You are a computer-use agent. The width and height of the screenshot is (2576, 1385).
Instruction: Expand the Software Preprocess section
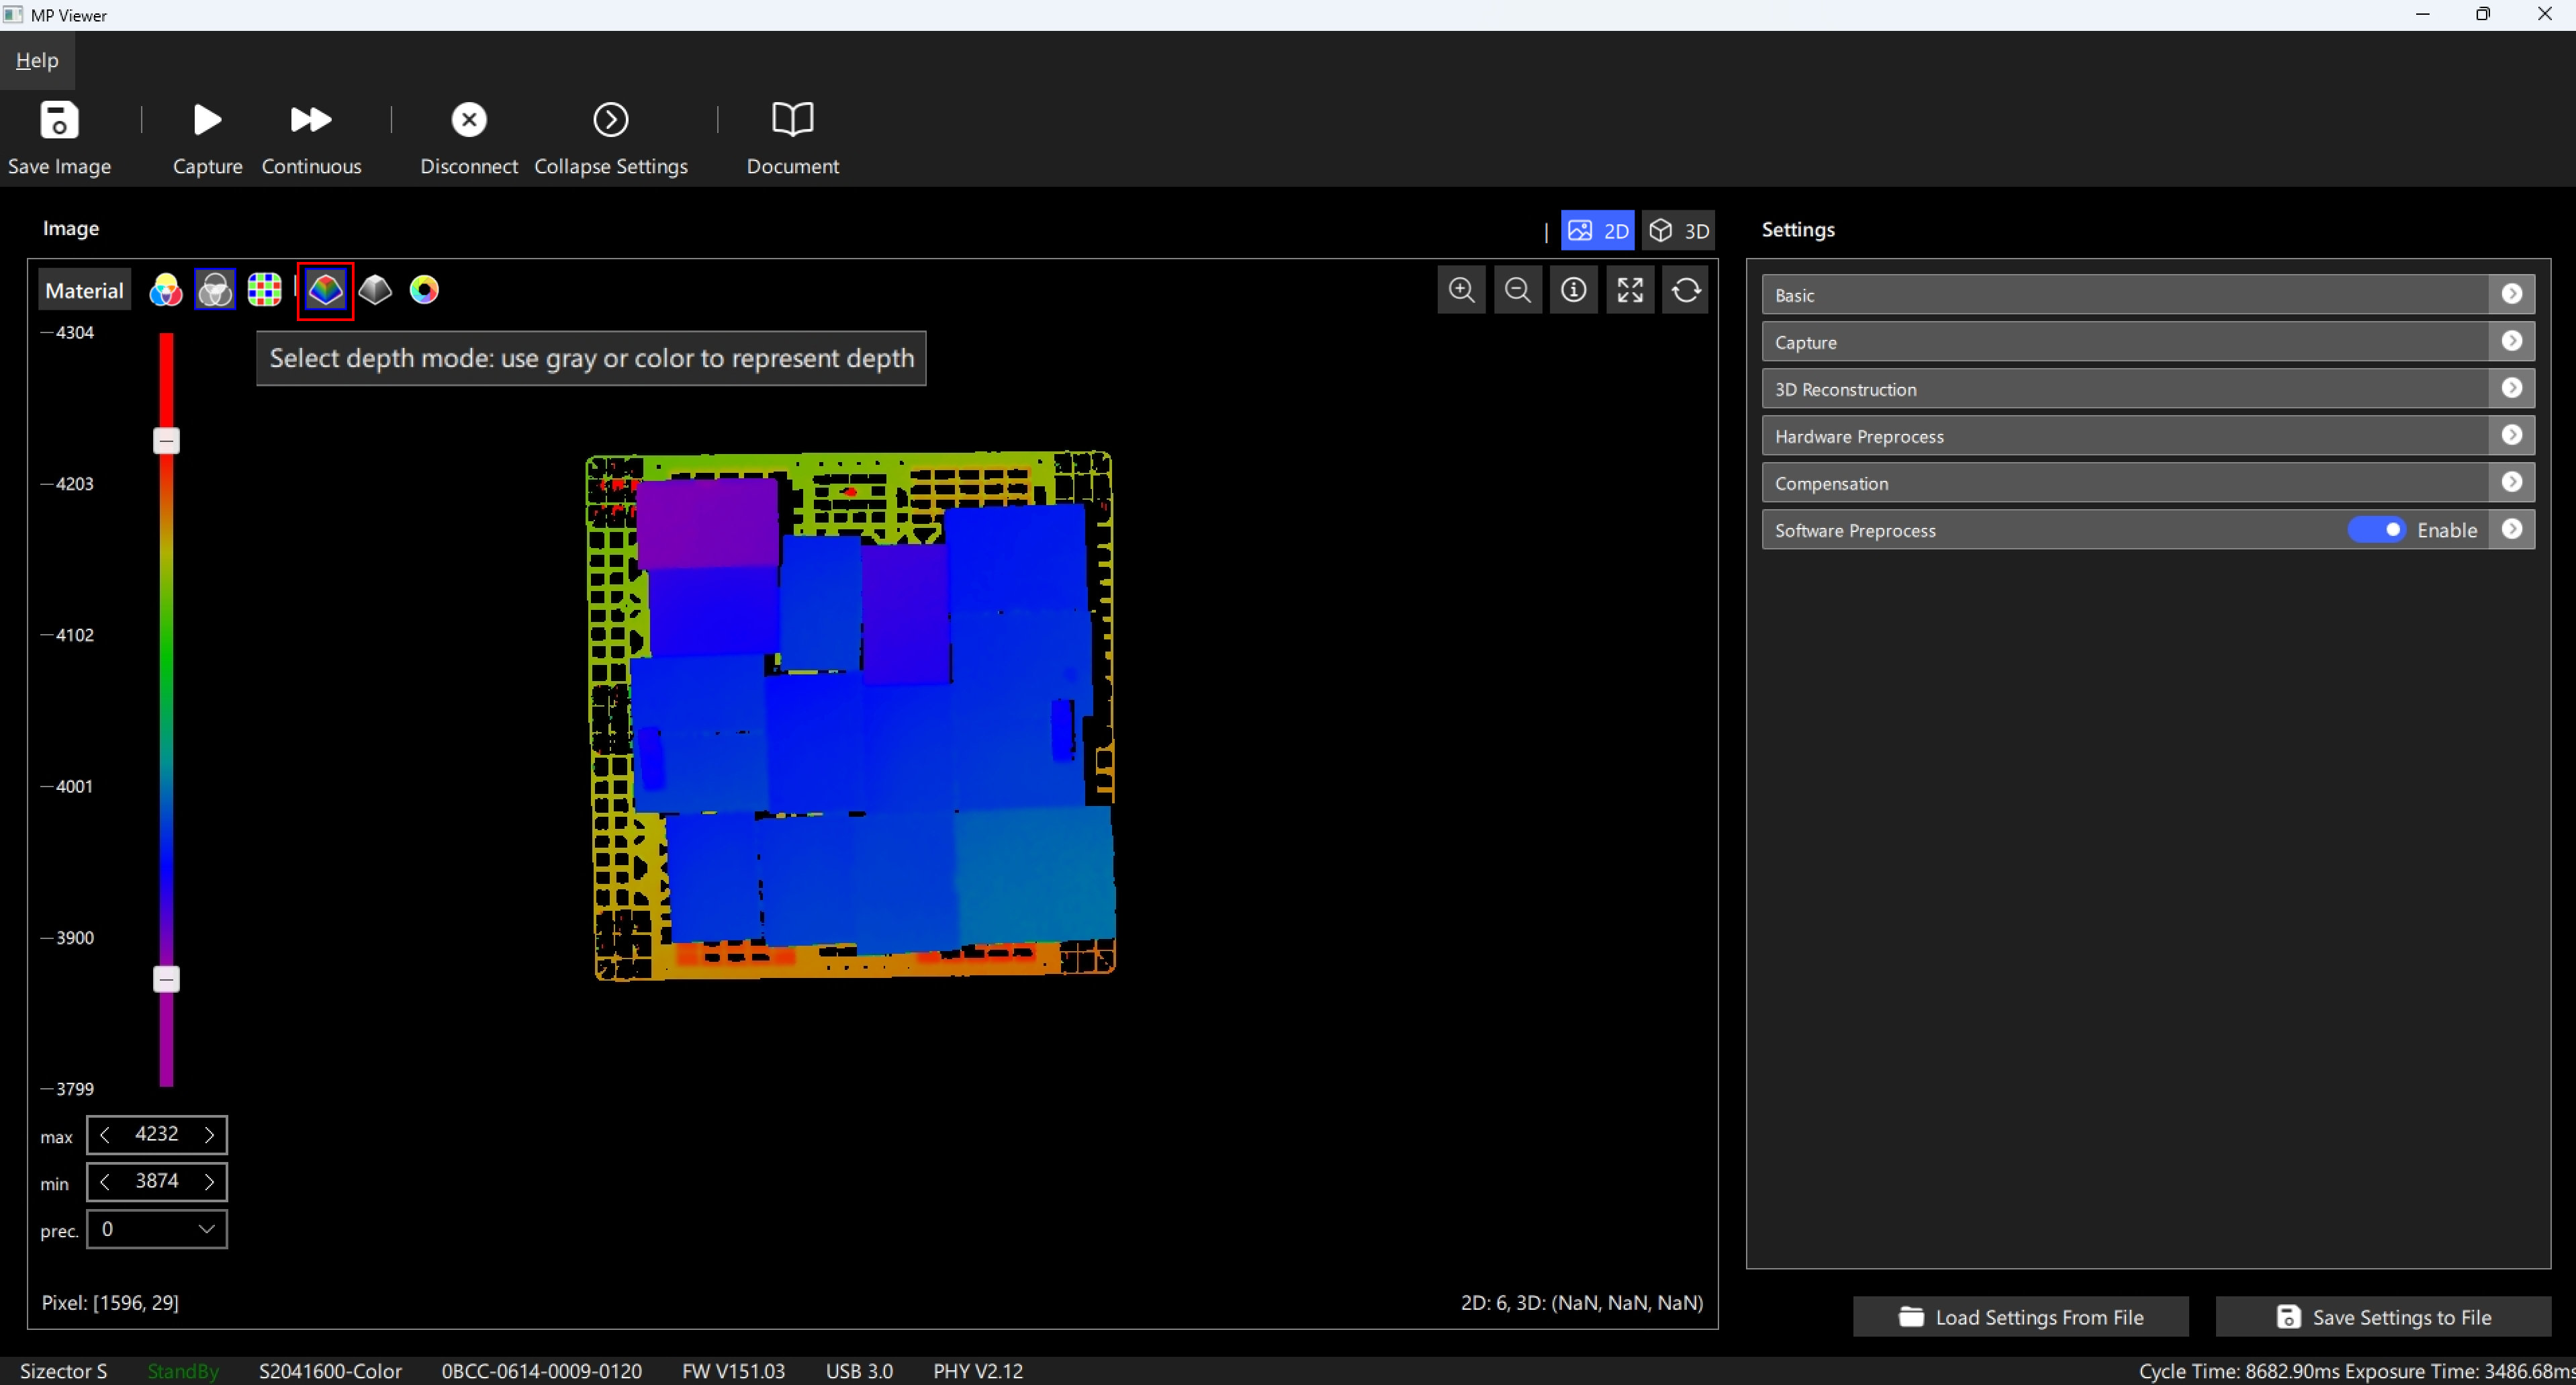pos(2512,529)
